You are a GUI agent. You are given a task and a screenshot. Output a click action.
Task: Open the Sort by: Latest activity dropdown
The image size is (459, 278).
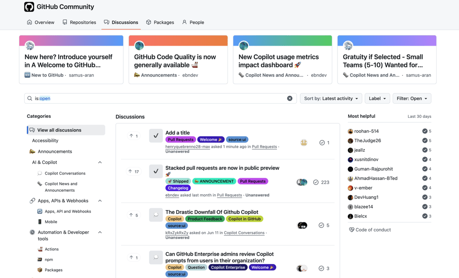[x=331, y=98]
